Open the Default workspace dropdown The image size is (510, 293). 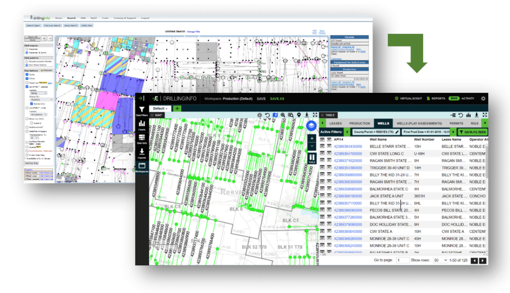coord(159,108)
